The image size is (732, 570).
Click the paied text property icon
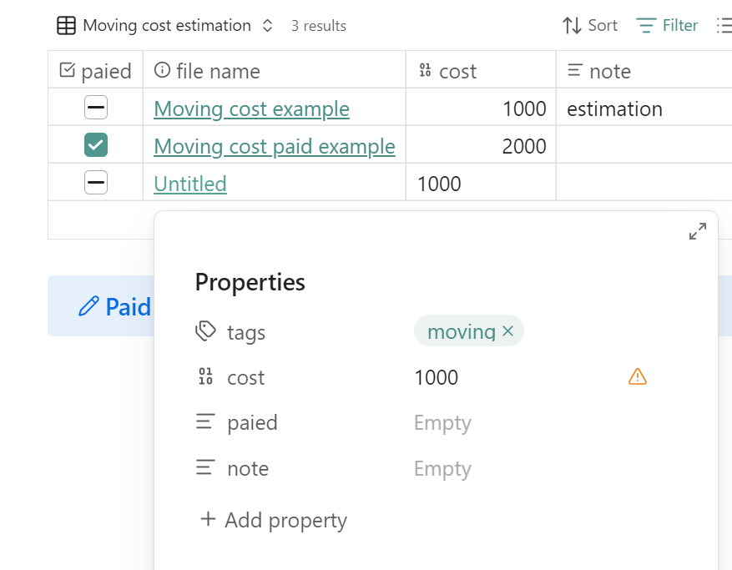(205, 422)
